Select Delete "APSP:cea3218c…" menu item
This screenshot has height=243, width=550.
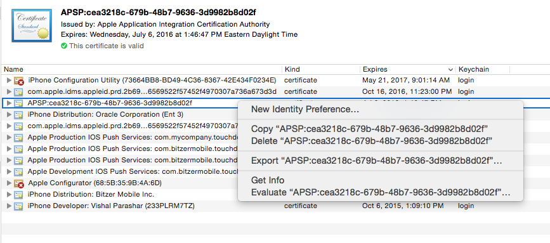click(x=380, y=141)
